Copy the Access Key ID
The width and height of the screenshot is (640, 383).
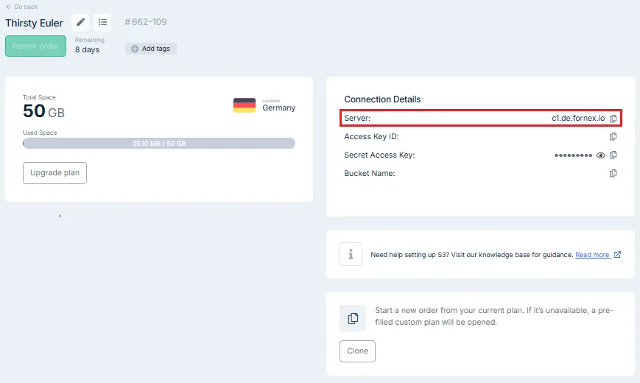click(613, 136)
